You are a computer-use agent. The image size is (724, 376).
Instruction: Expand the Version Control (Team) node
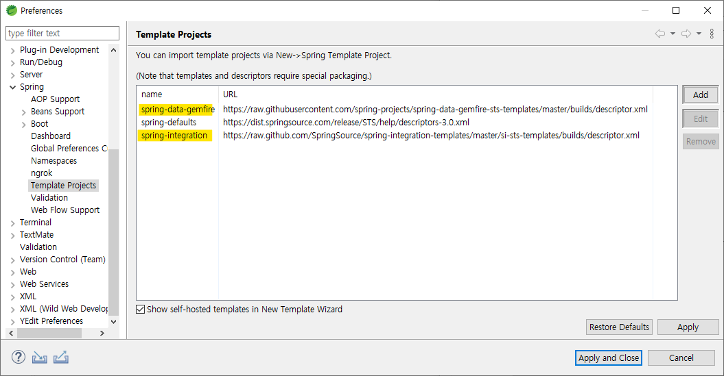[12, 260]
